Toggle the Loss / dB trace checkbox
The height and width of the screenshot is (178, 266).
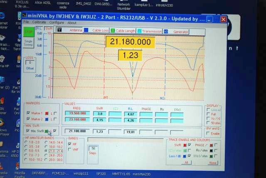click(190, 156)
